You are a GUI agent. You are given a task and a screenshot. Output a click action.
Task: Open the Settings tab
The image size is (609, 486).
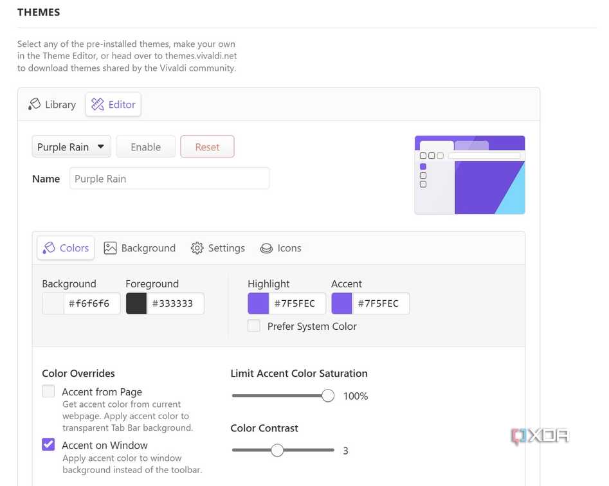pyautogui.click(x=218, y=248)
